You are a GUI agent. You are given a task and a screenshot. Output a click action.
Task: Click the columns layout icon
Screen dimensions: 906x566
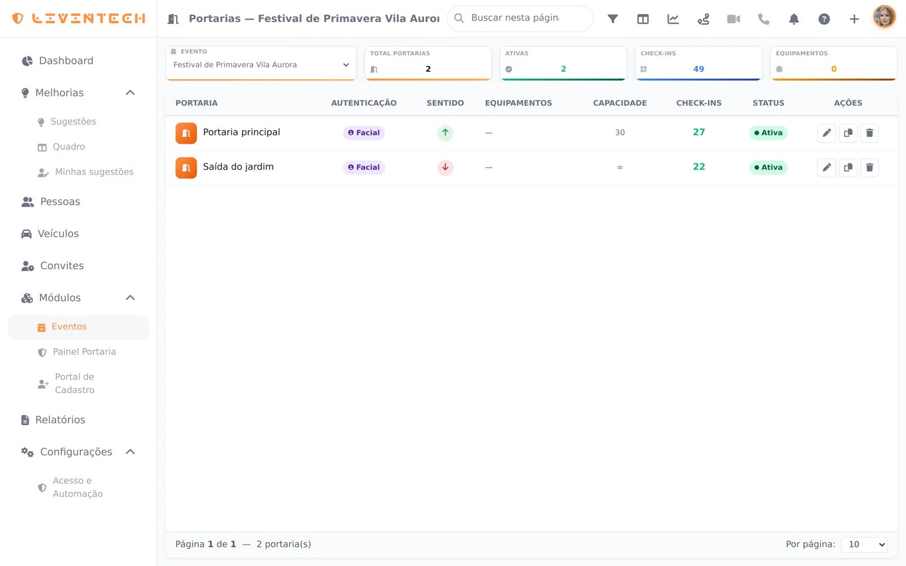click(643, 19)
